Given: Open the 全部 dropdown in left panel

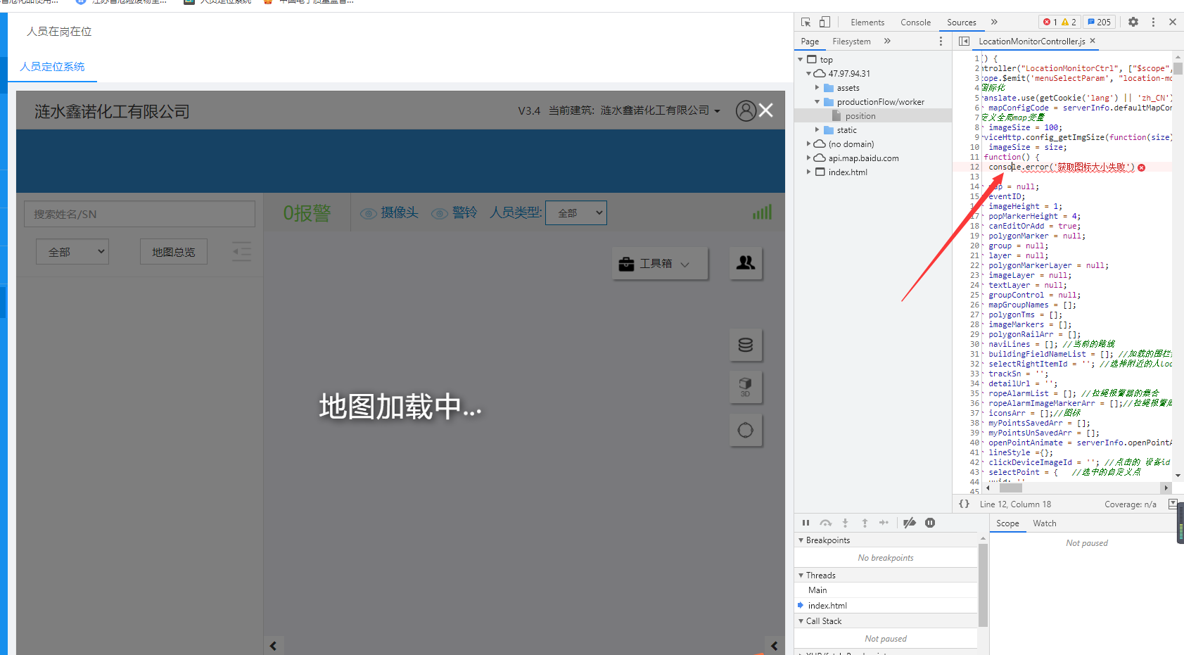Looking at the screenshot, I should pos(72,251).
